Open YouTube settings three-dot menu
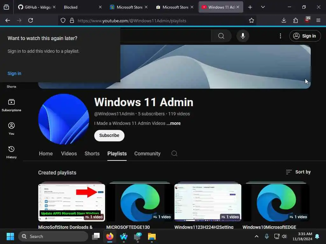This screenshot has width=326, height=244. tap(280, 36)
